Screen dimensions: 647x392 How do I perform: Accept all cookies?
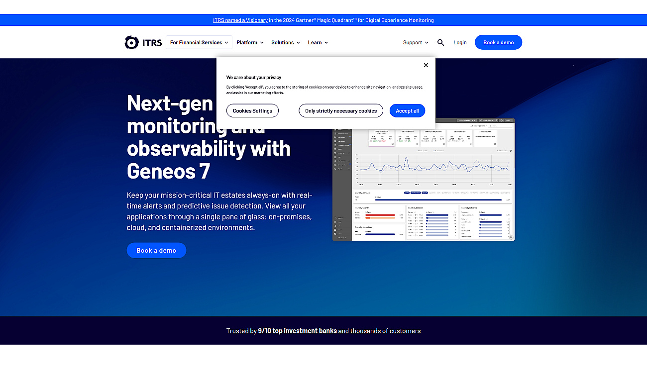click(407, 110)
